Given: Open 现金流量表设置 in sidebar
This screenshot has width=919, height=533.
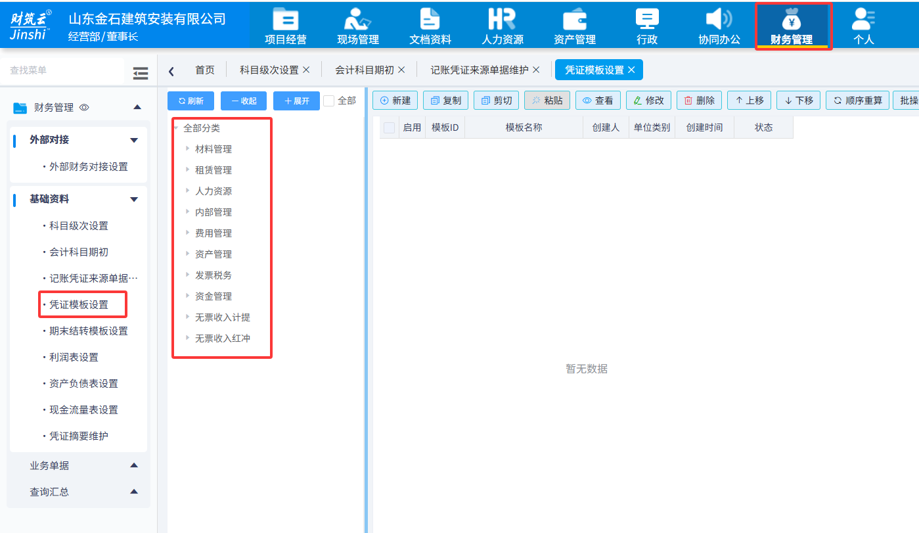Looking at the screenshot, I should pyautogui.click(x=84, y=410).
